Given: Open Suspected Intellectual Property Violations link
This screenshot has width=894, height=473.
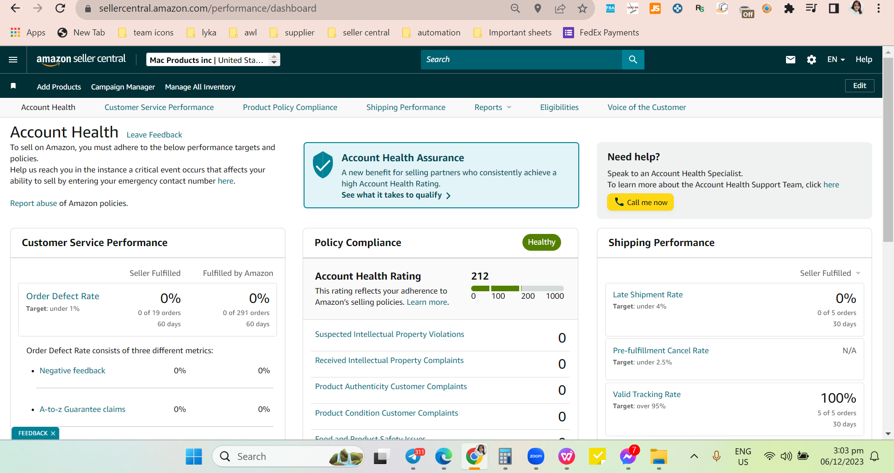Looking at the screenshot, I should point(390,334).
